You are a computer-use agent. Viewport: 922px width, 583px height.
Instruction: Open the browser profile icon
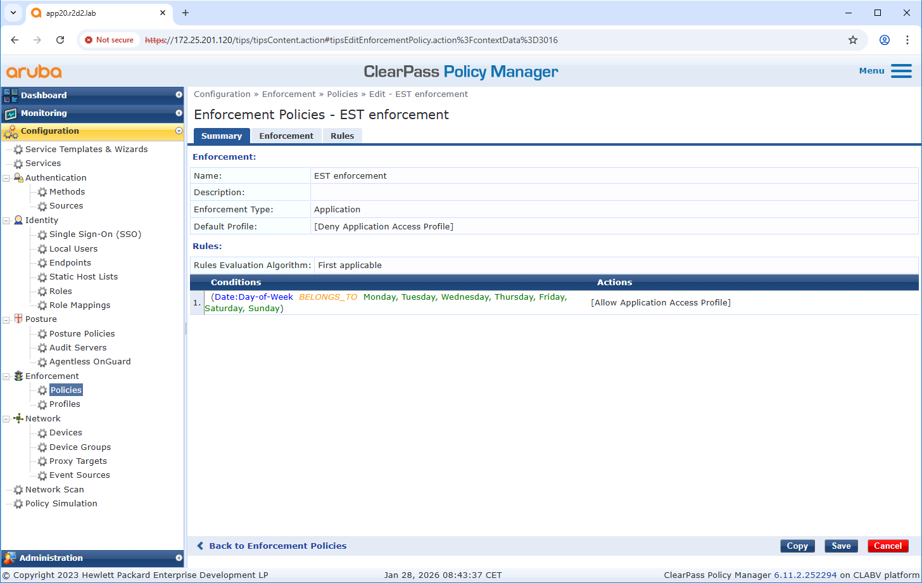click(x=885, y=40)
